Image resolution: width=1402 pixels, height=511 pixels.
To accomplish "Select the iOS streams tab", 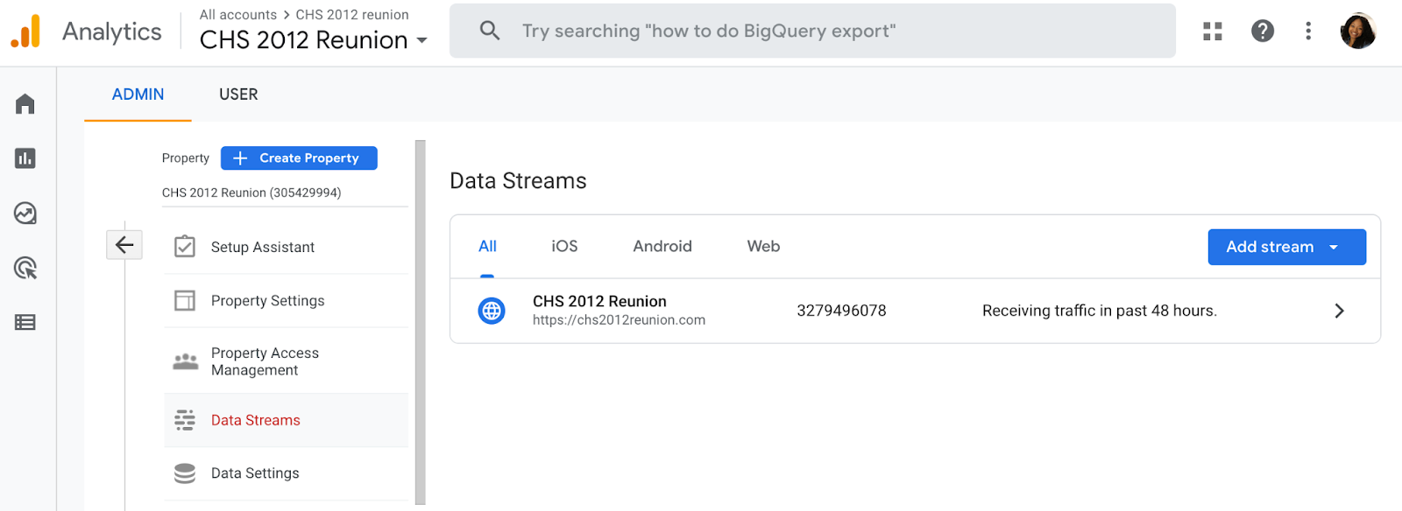I will pyautogui.click(x=564, y=247).
